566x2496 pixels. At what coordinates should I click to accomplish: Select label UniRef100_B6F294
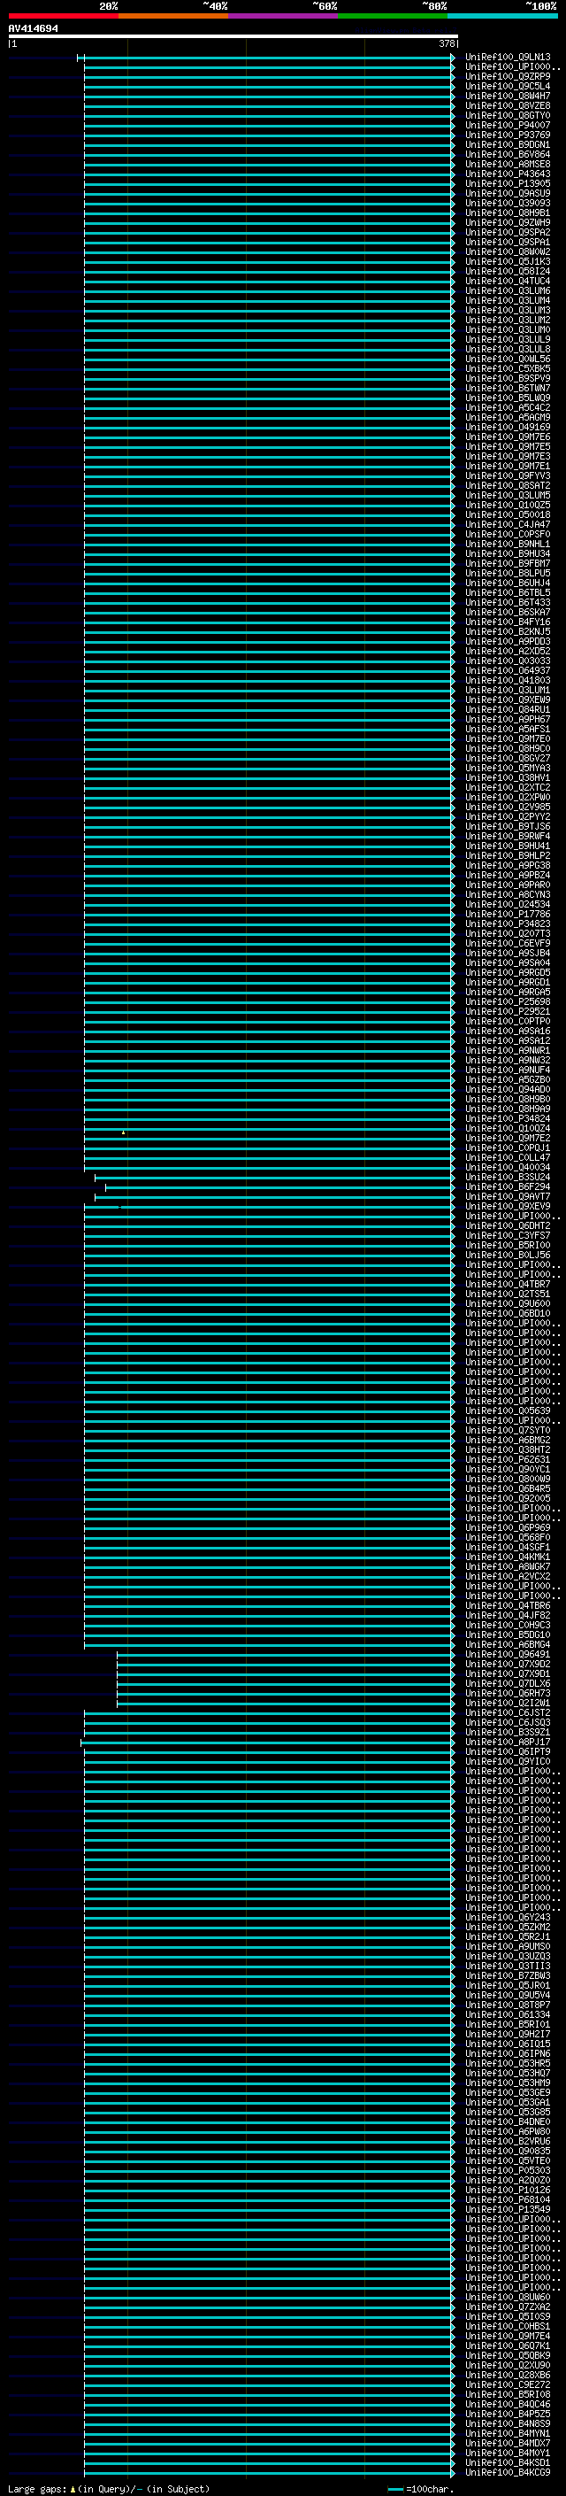pos(508,1187)
